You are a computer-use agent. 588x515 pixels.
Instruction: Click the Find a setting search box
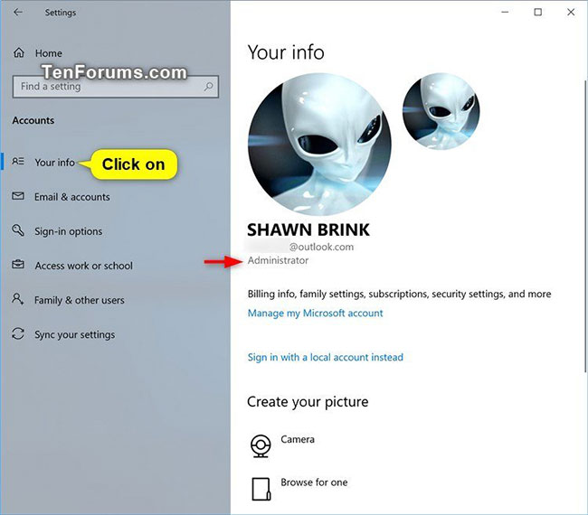click(x=116, y=87)
